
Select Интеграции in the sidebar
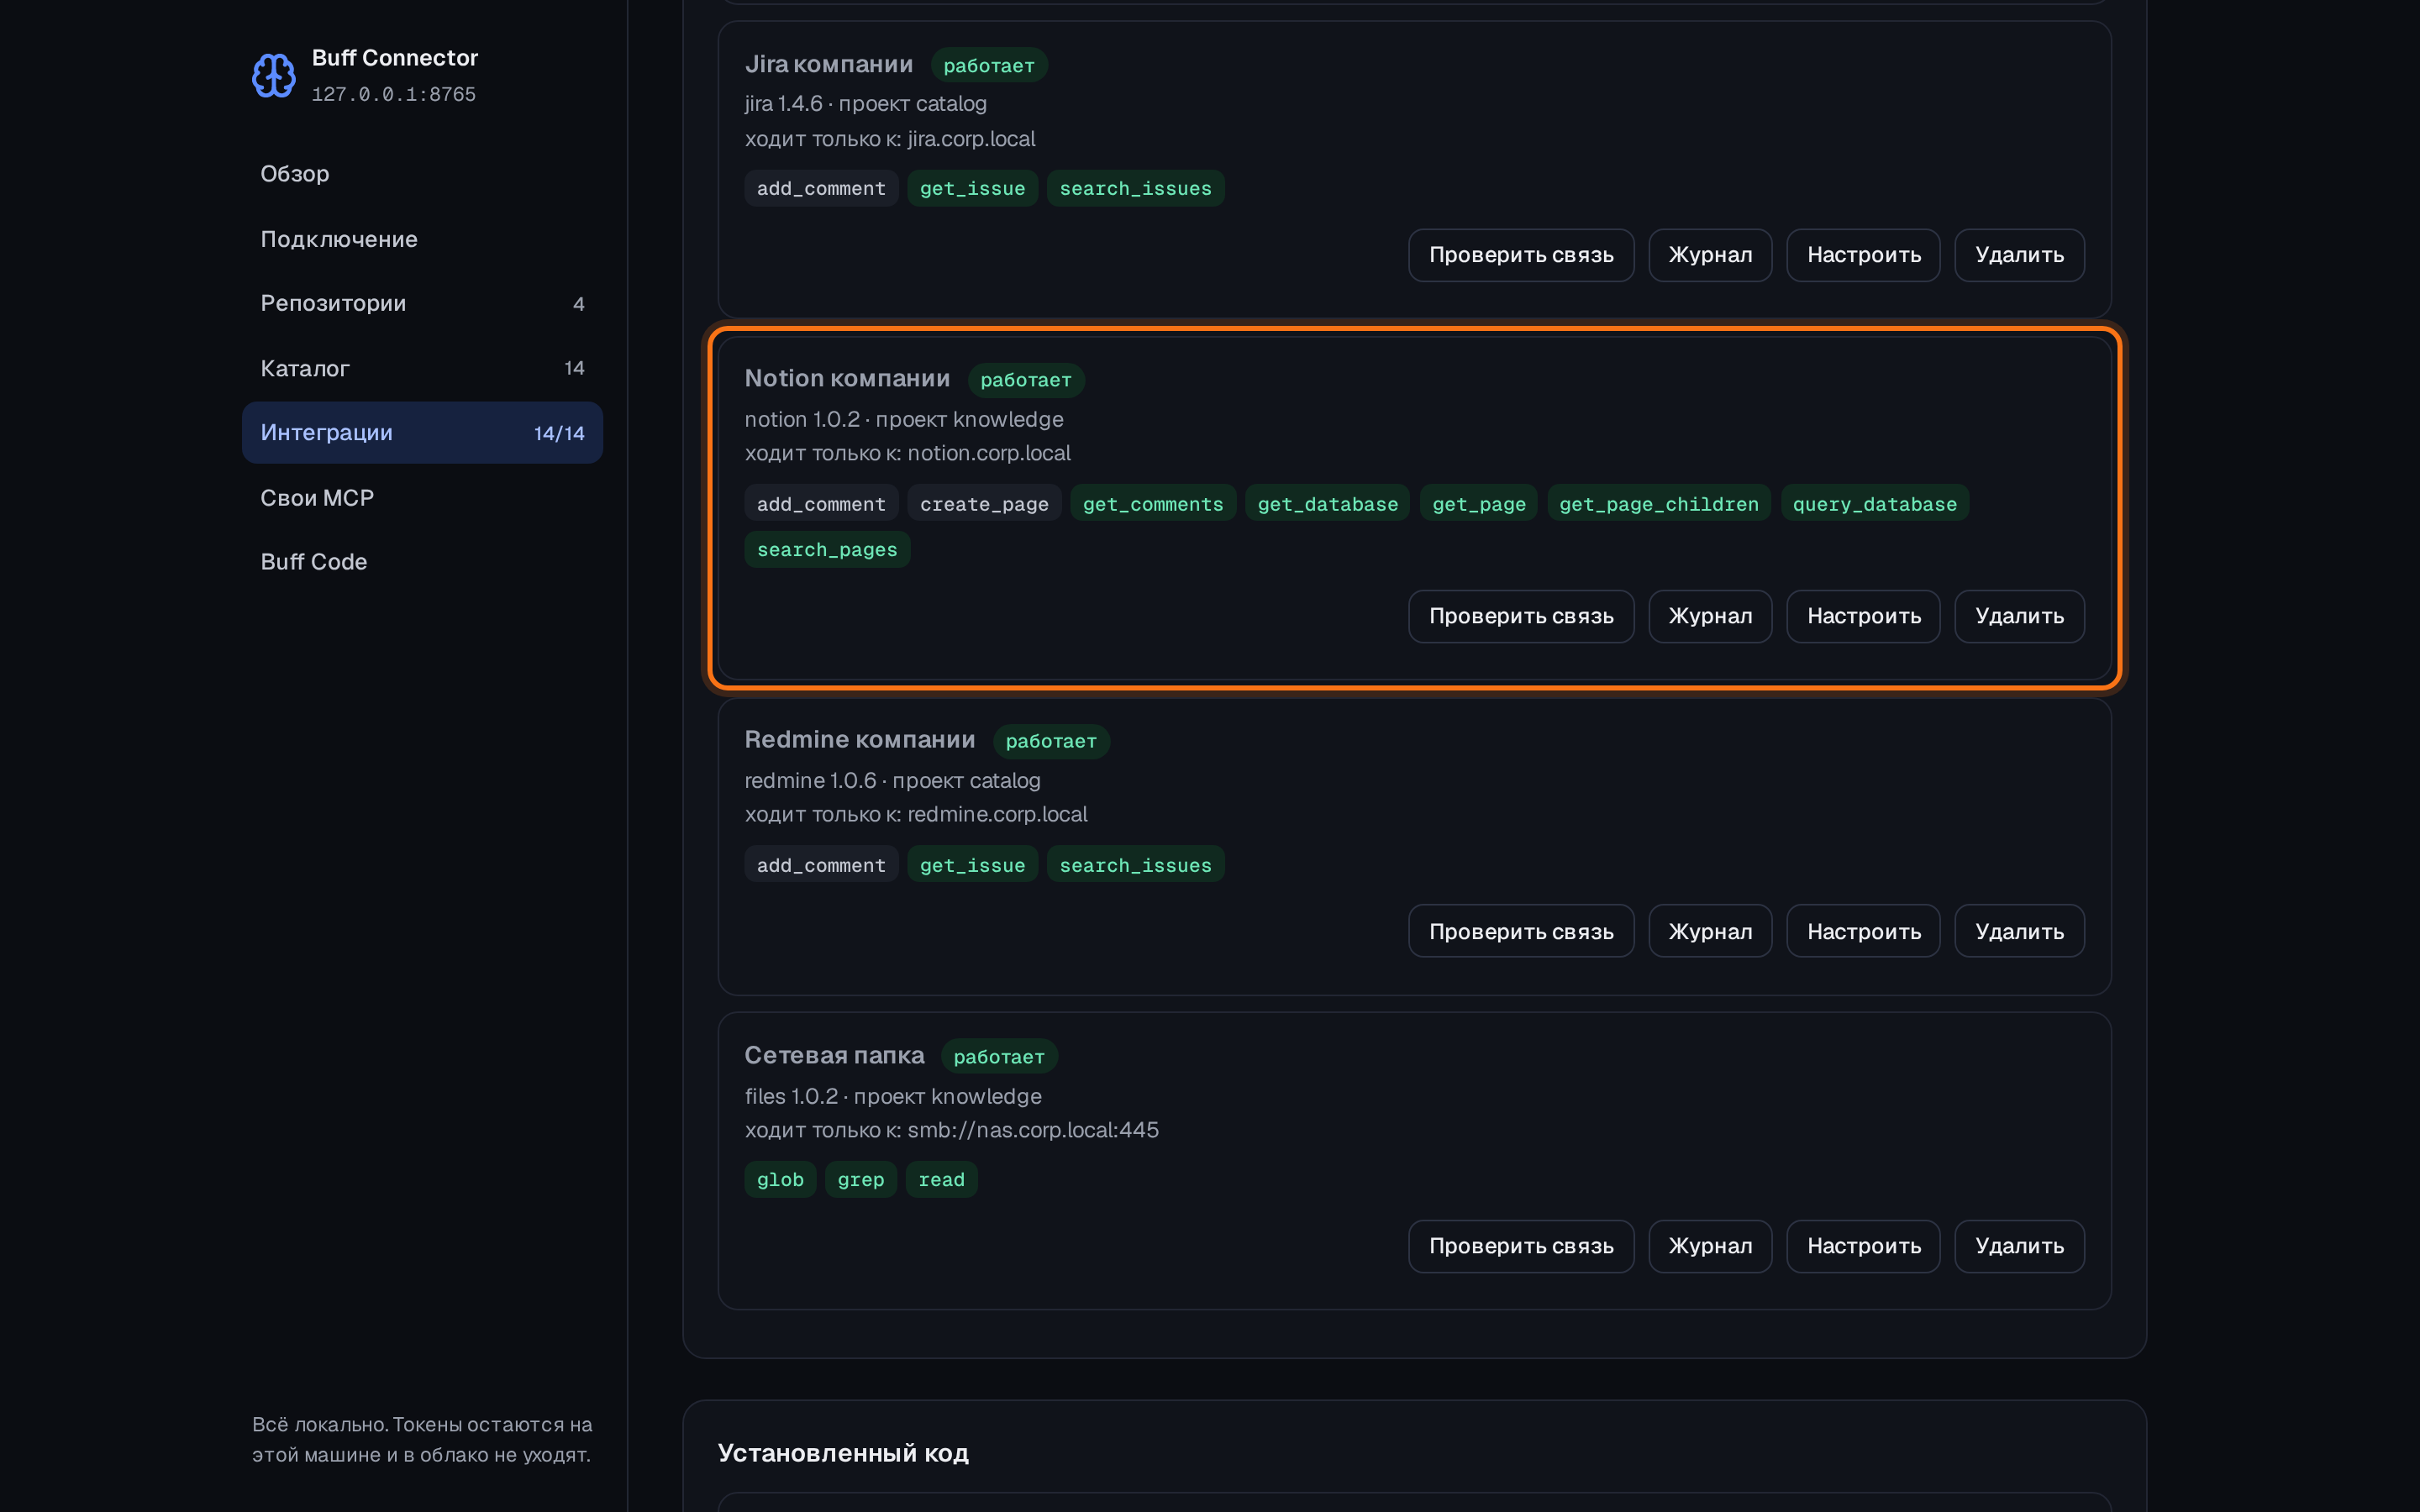click(422, 433)
